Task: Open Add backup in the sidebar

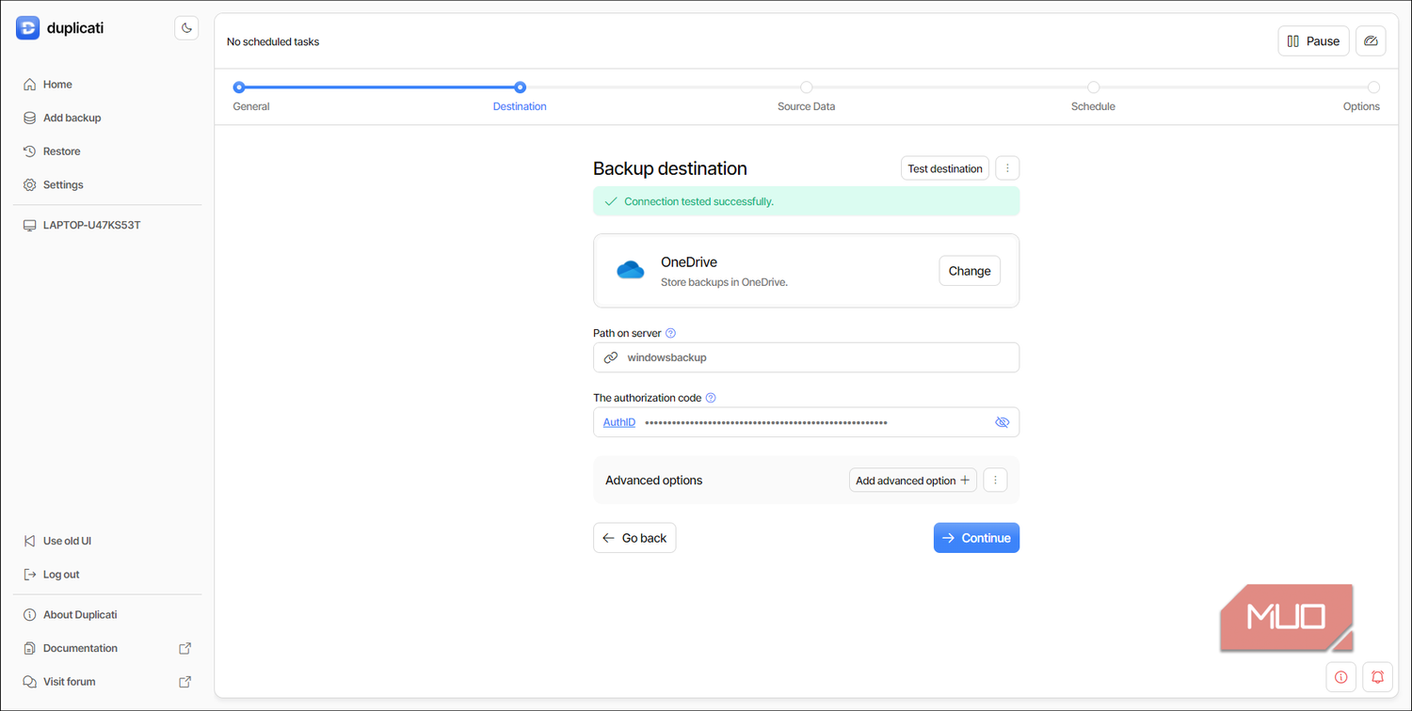Action: coord(72,118)
